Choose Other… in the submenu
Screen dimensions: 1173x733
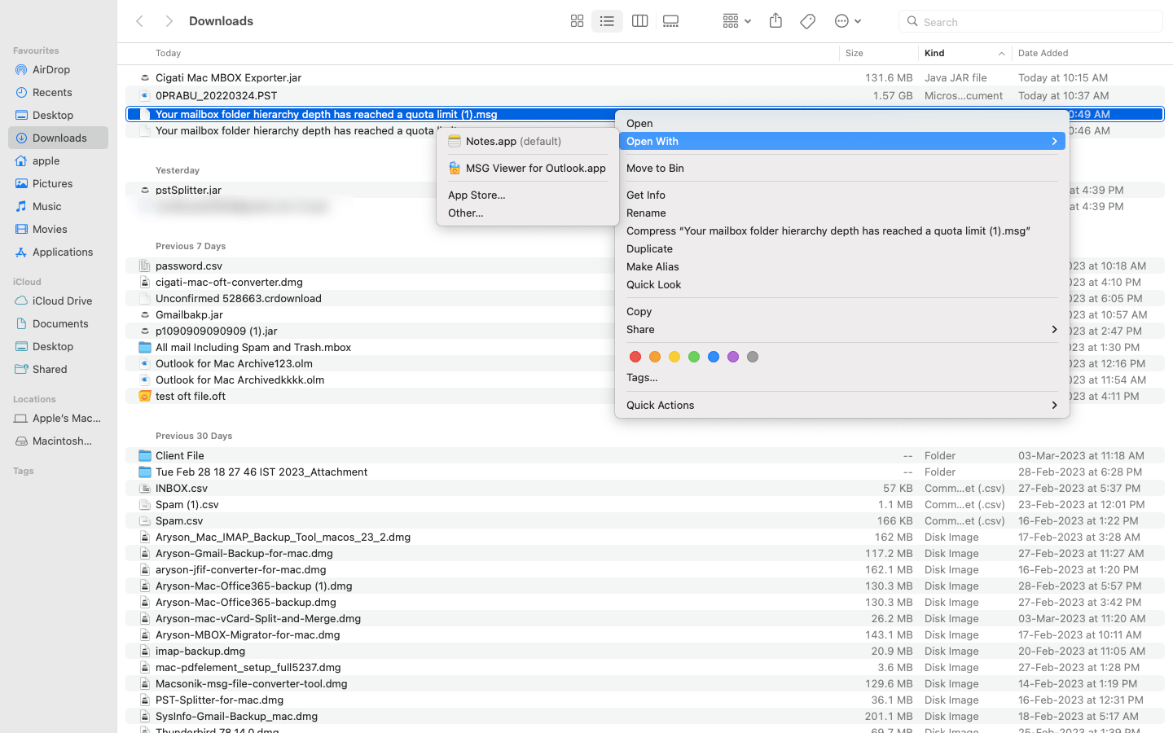(528, 213)
